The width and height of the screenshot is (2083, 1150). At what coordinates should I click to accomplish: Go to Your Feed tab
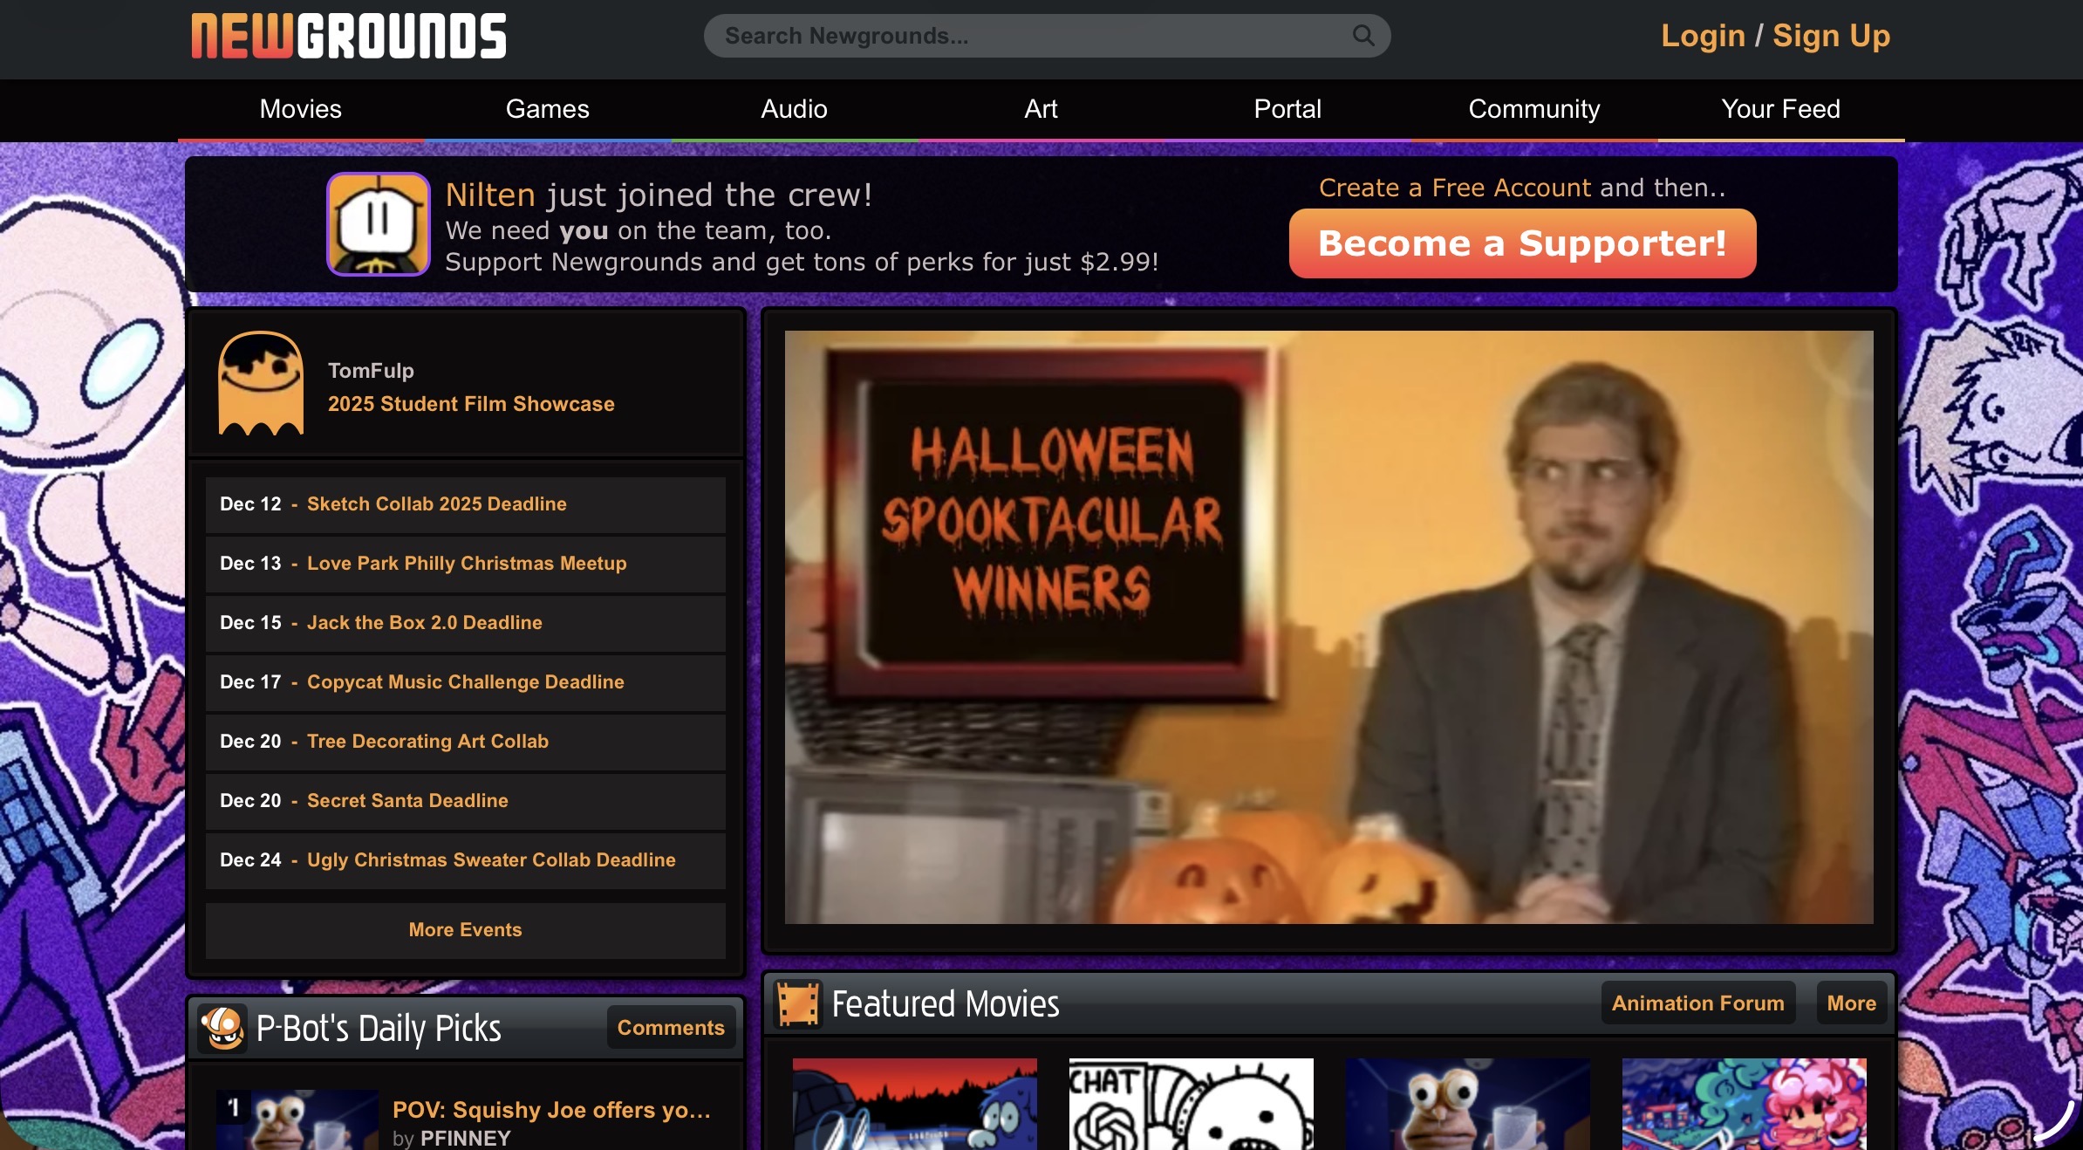(1779, 109)
